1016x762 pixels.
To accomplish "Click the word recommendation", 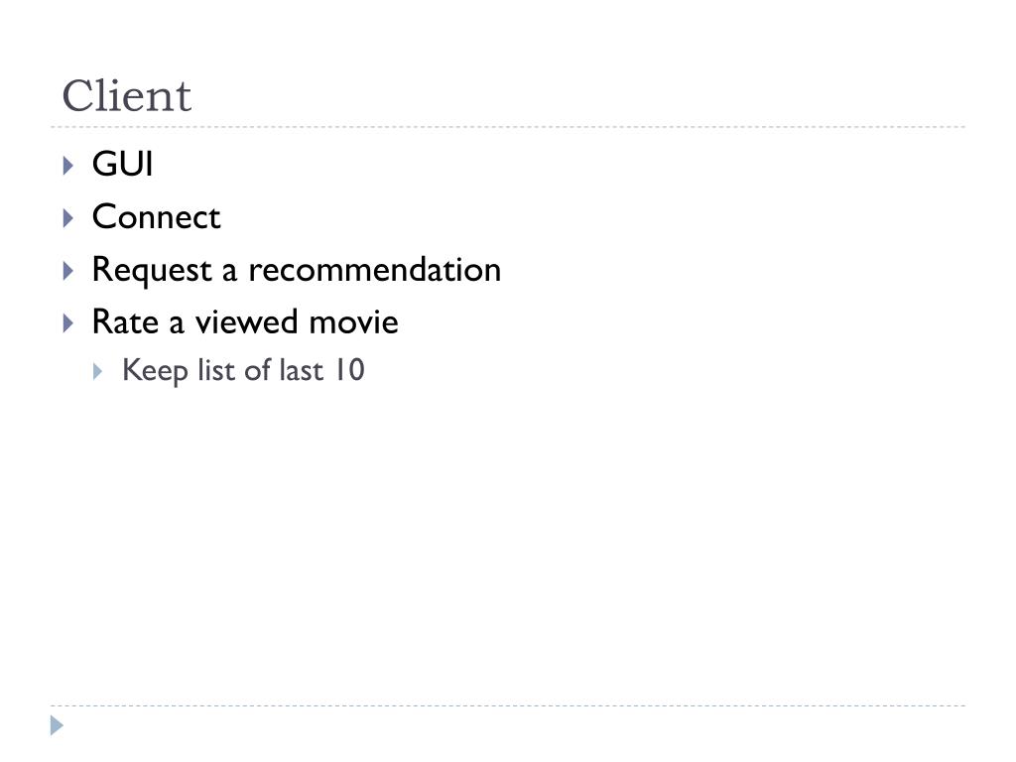I will click(x=374, y=270).
